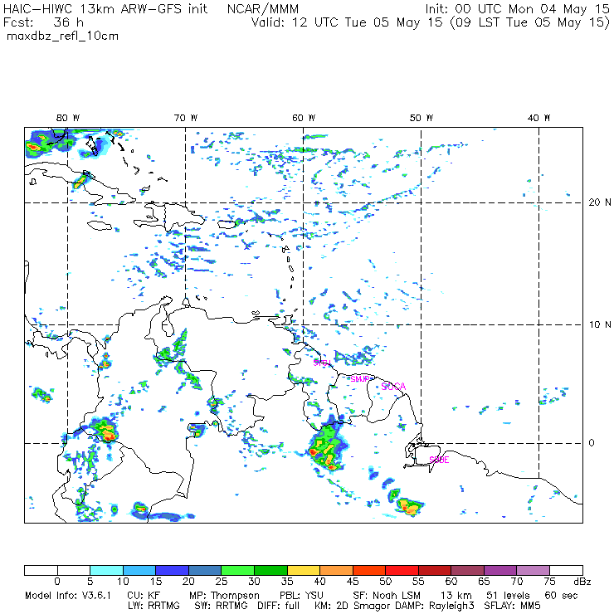Viewport: 614px width, 614px height.
Task: Click the "SW: RRTMG" model setting
Action: 222,606
